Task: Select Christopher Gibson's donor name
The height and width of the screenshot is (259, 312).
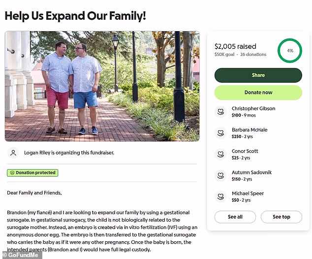Action: point(253,109)
